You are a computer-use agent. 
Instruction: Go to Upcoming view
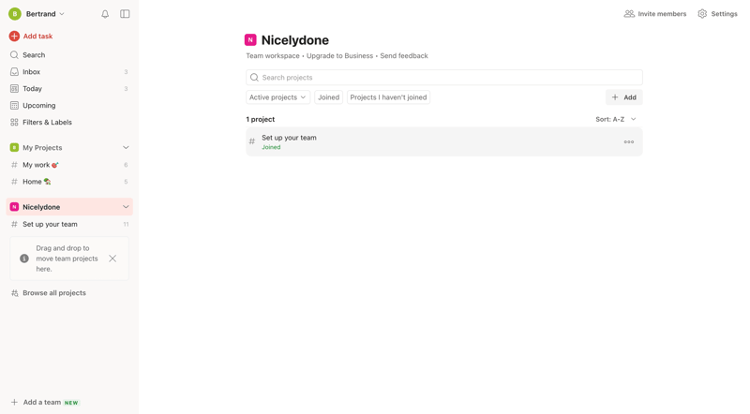69,105
